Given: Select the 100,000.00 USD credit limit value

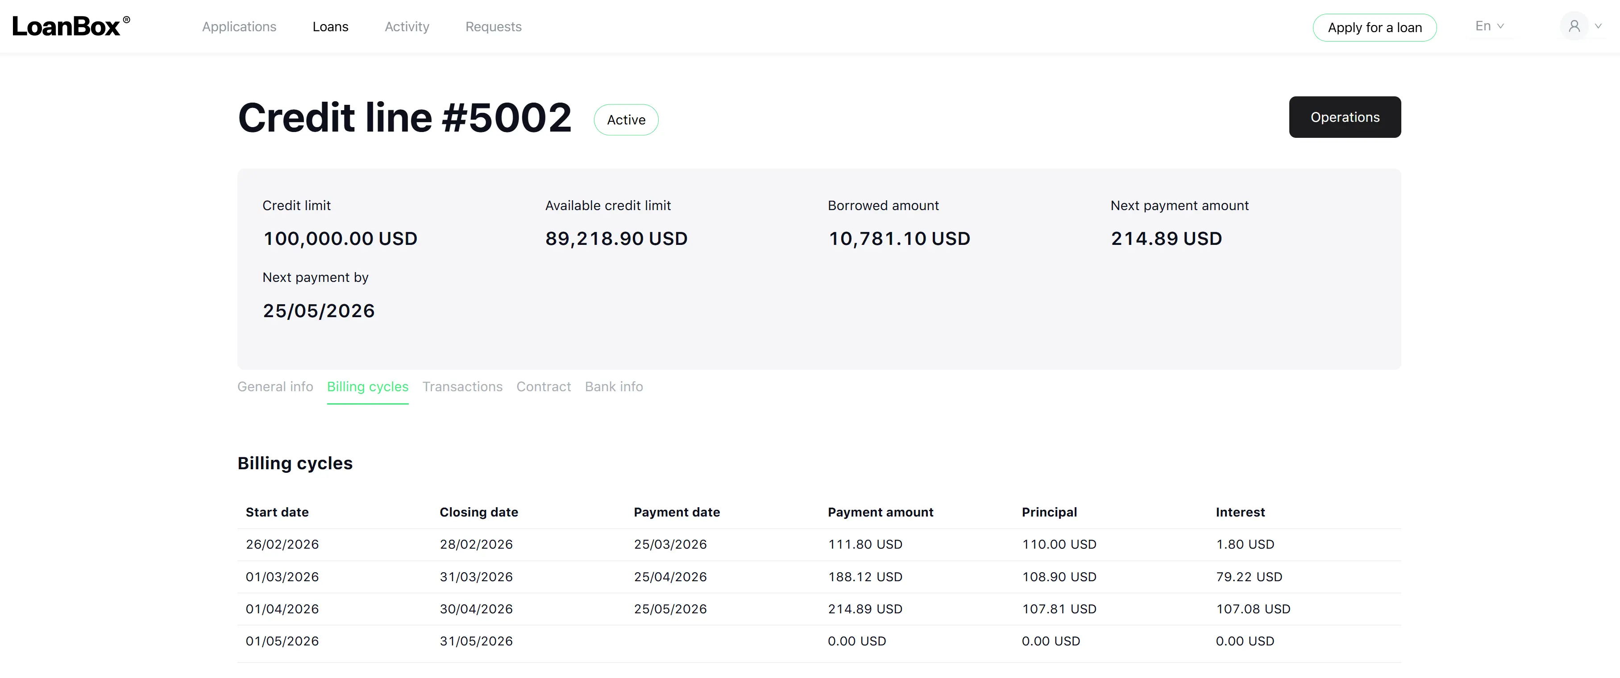Looking at the screenshot, I should tap(340, 239).
